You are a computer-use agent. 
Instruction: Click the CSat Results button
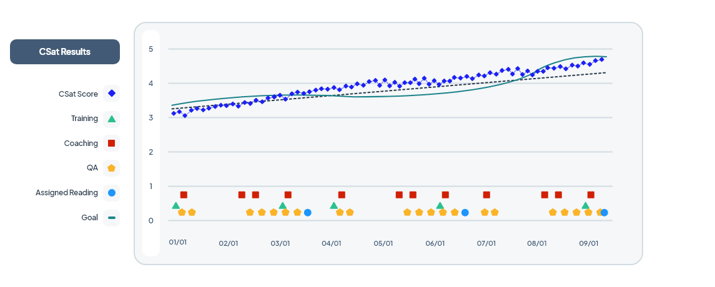65,52
